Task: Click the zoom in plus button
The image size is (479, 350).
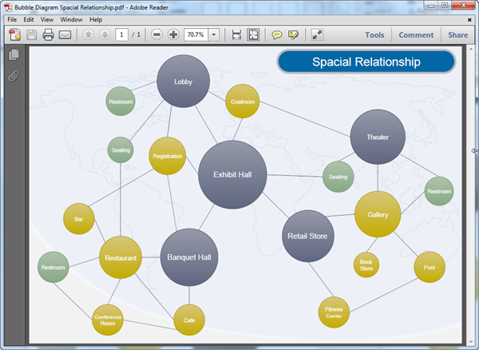Action: coord(173,35)
